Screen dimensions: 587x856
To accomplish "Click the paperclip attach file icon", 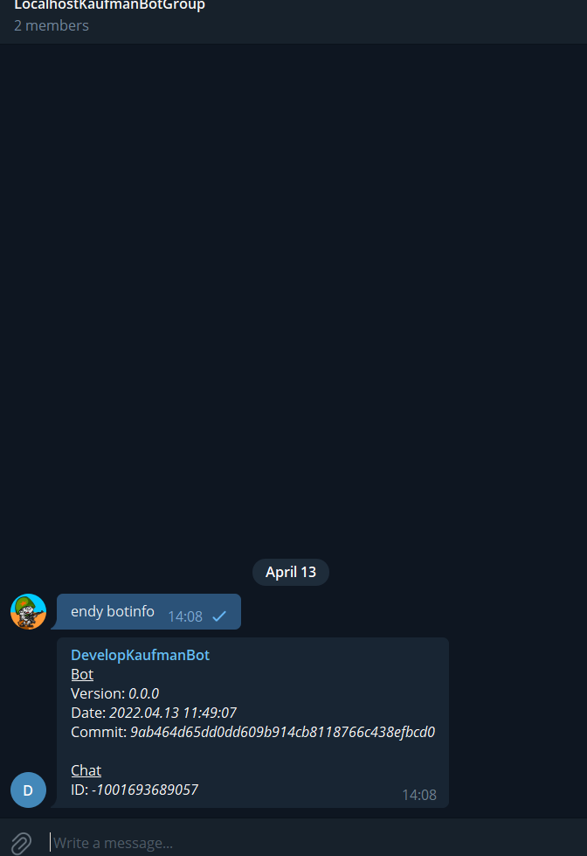I will [x=21, y=843].
